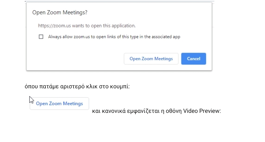Click the mouse cursor arrow icon
Image resolution: width=265 pixels, height=142 pixels.
(31, 100)
